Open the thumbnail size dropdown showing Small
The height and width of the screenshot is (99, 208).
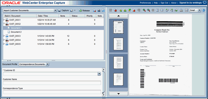pos(195,10)
